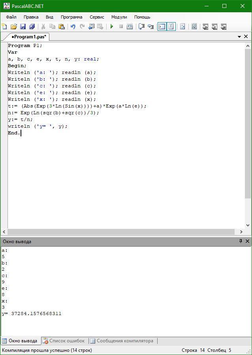This screenshot has width=252, height=355.
Task: Click the 'Строка 14' status indicator
Action: tap(193, 350)
